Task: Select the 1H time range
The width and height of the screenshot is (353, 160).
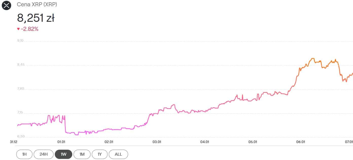Action: tap(24, 154)
